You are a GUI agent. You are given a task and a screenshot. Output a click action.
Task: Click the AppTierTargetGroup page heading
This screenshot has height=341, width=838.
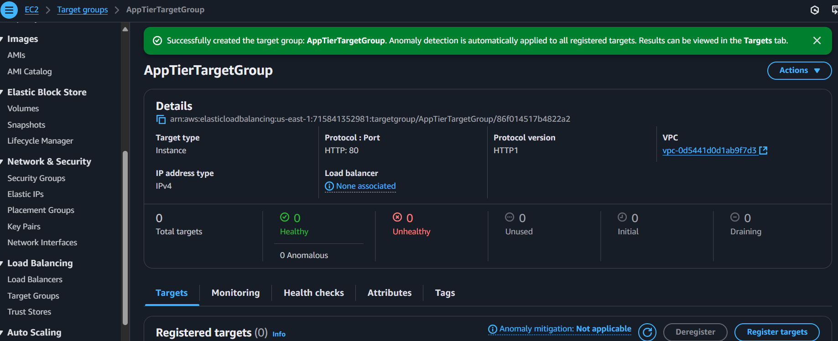tap(208, 70)
